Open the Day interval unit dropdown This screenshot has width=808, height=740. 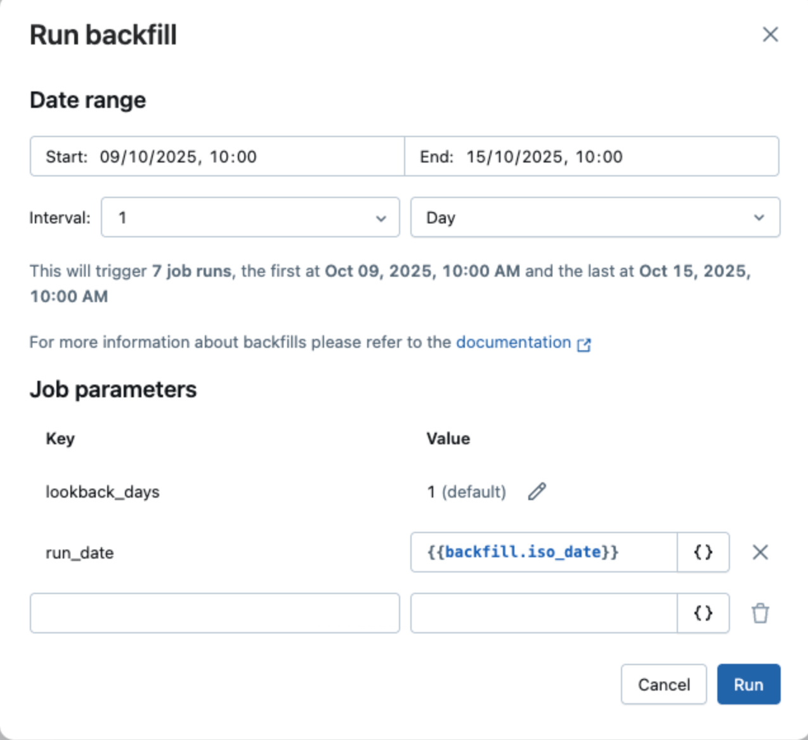click(595, 218)
